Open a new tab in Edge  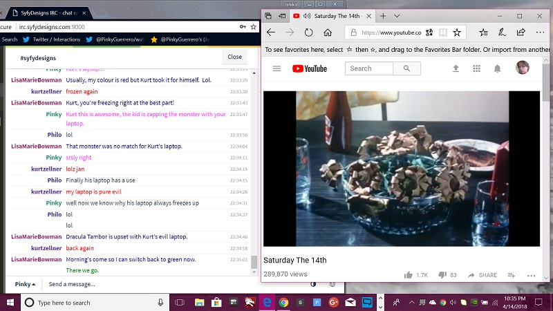pyautogui.click(x=383, y=16)
